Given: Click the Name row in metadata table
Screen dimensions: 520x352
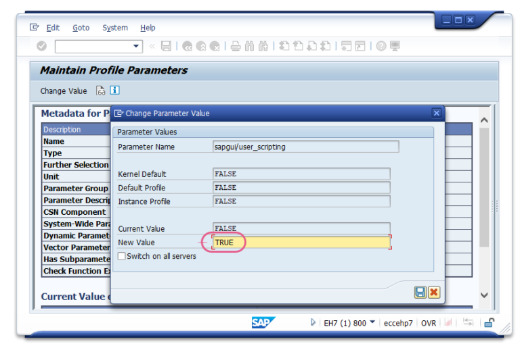Looking at the screenshot, I should pyautogui.click(x=76, y=141).
